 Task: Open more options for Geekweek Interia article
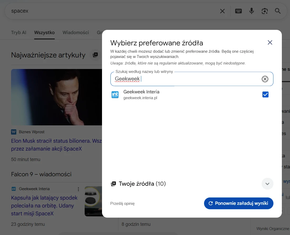coord(78,189)
